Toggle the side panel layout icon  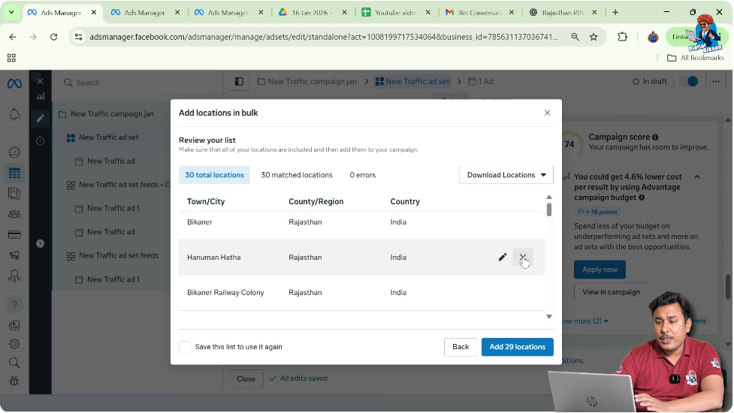[x=239, y=81]
